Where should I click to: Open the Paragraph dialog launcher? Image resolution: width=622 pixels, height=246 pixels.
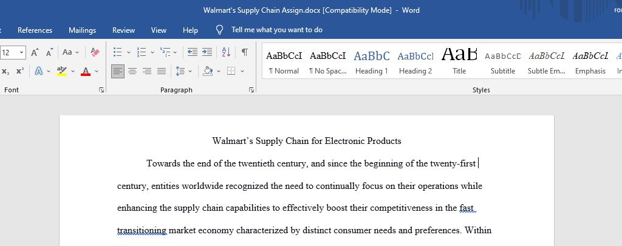(251, 90)
